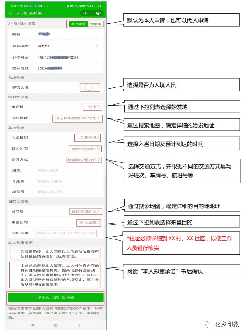Click the blurred 姓名 value field
The width and height of the screenshot is (247, 335).
click(x=44, y=34)
